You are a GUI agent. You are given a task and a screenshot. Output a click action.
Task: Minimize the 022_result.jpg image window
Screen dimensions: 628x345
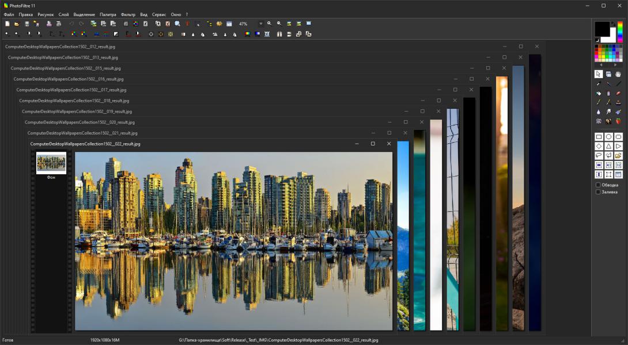pos(357,144)
